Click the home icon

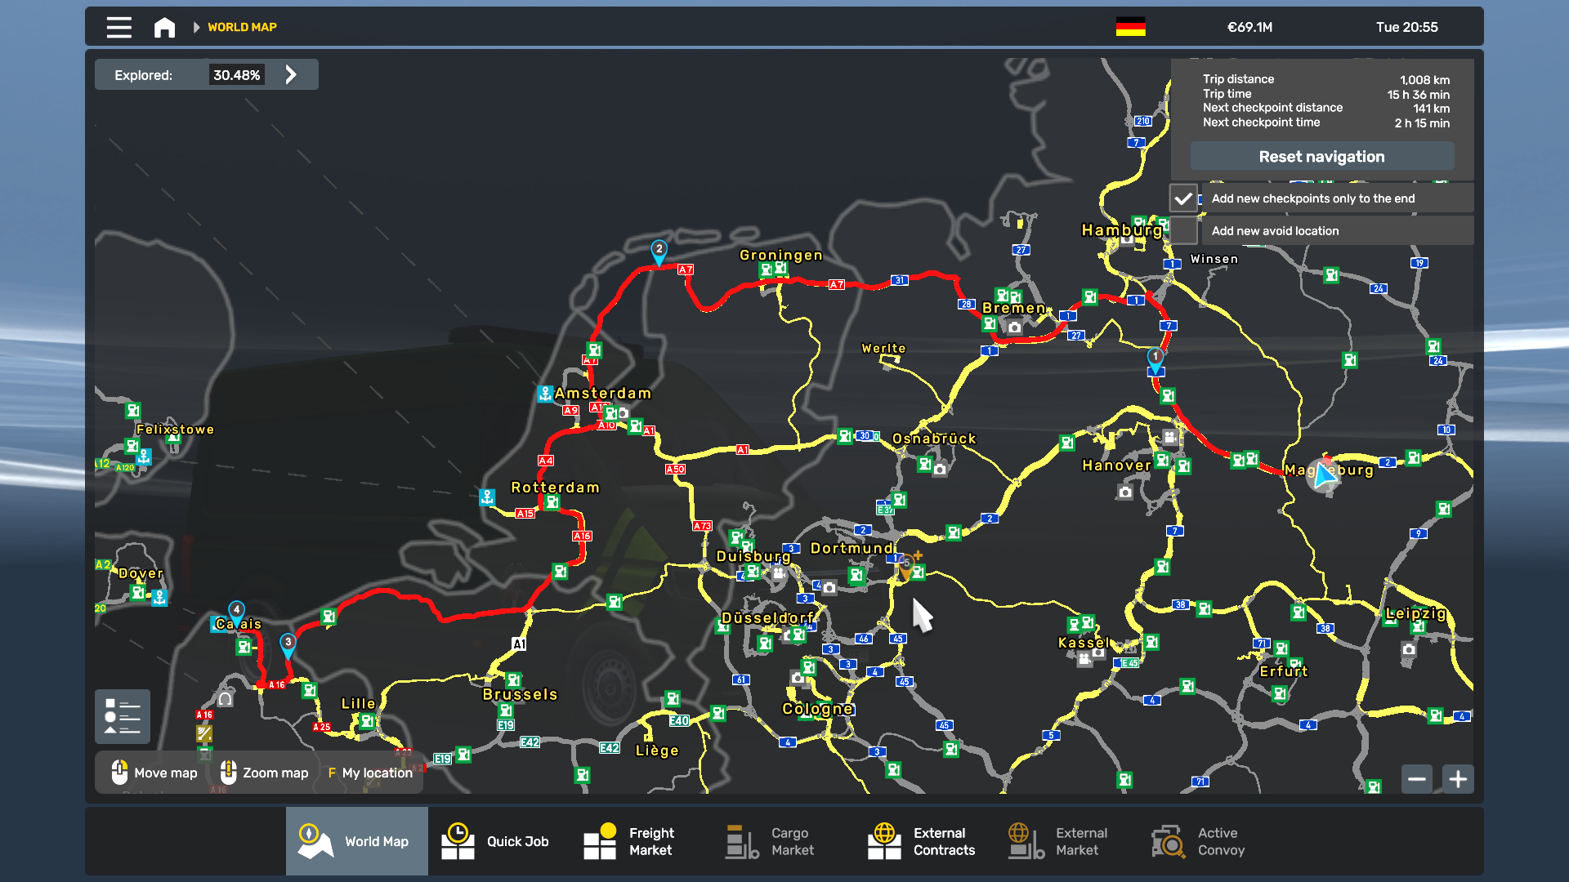(164, 27)
